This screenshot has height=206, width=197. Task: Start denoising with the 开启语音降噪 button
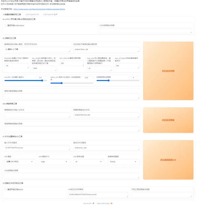click(168, 120)
